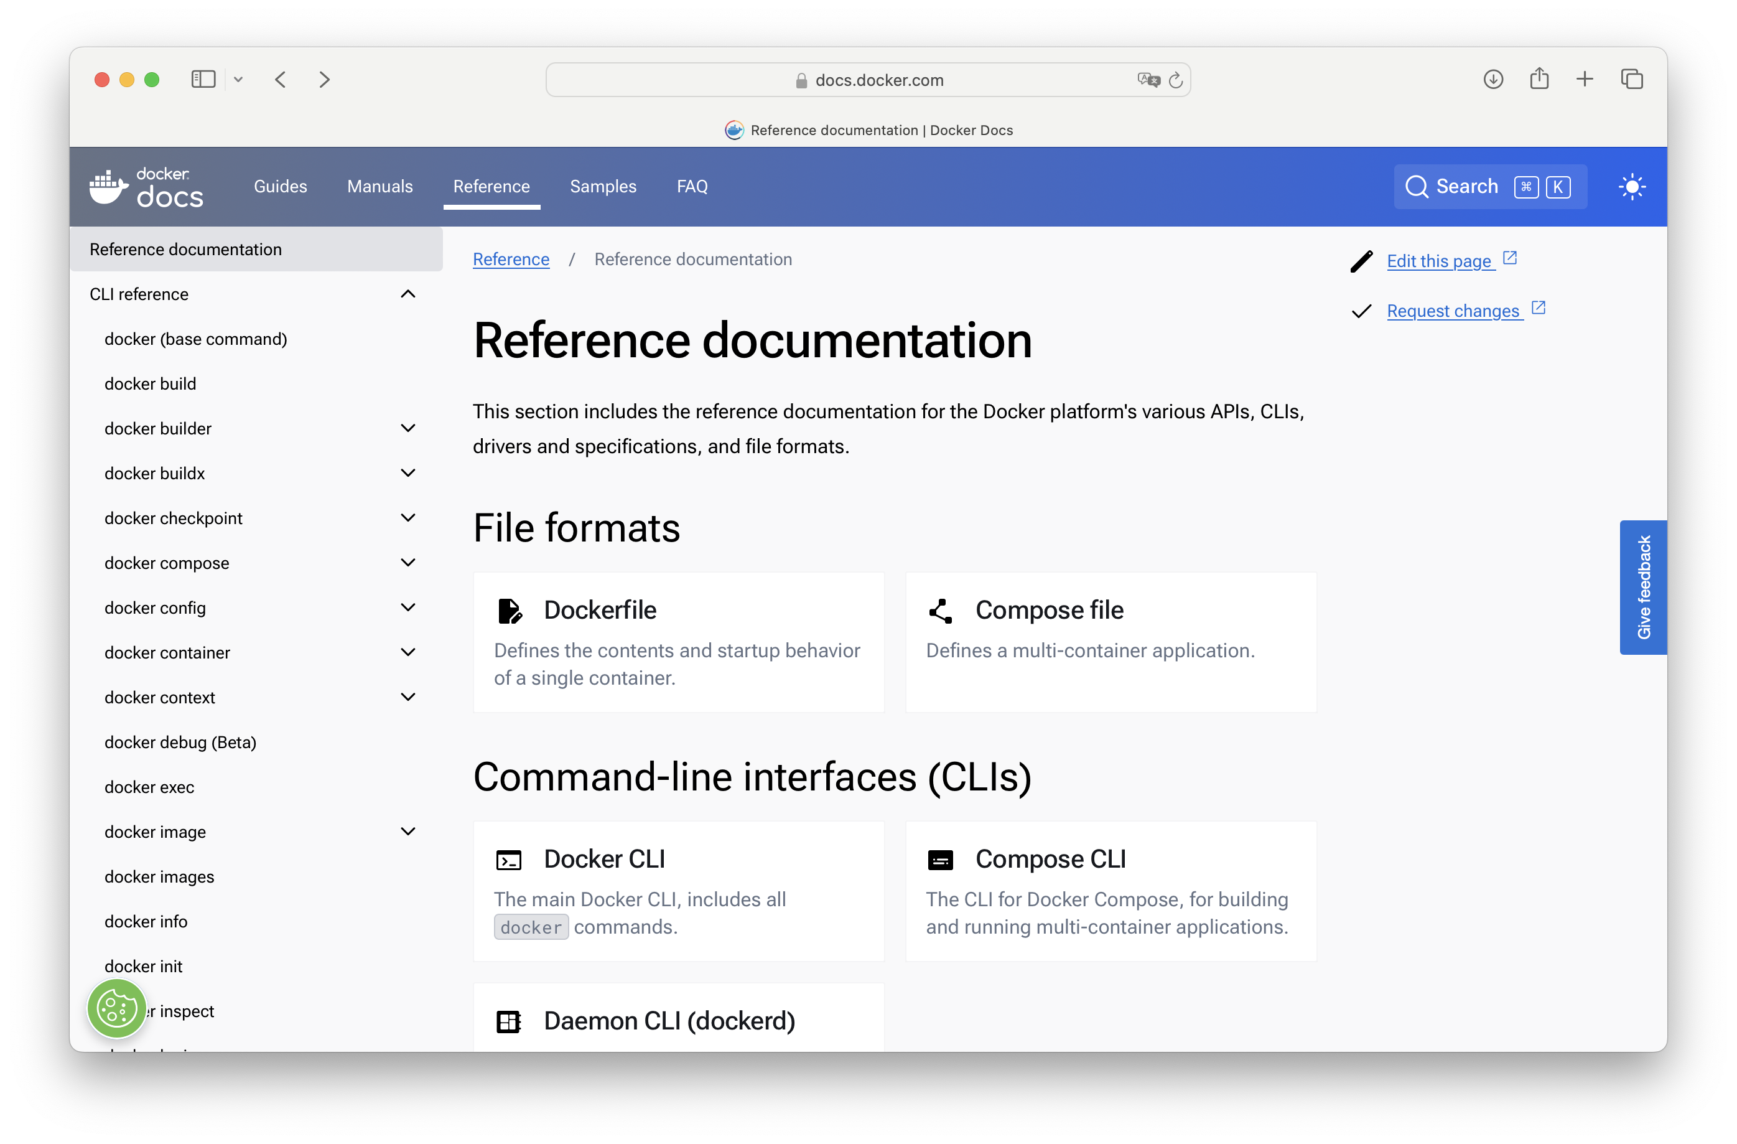Viewport: 1737px width, 1144px height.
Task: Open the Compose CLI card
Action: pyautogui.click(x=1111, y=891)
